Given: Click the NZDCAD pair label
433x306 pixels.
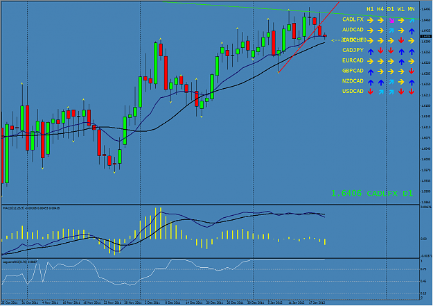Looking at the screenshot, I should coord(353,80).
